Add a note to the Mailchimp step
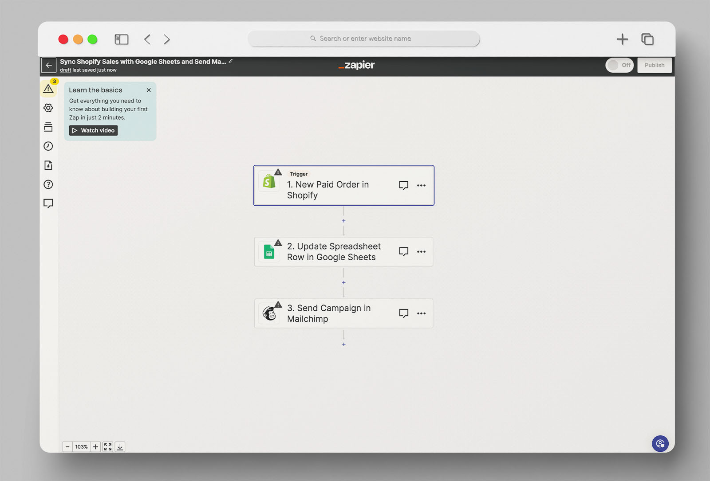 [404, 313]
